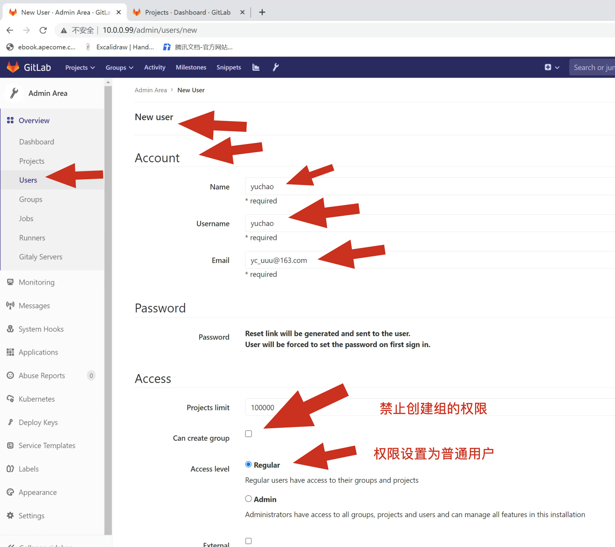The height and width of the screenshot is (547, 615).
Task: Click the Settings gear icon in sidebar
Action: click(x=10, y=515)
